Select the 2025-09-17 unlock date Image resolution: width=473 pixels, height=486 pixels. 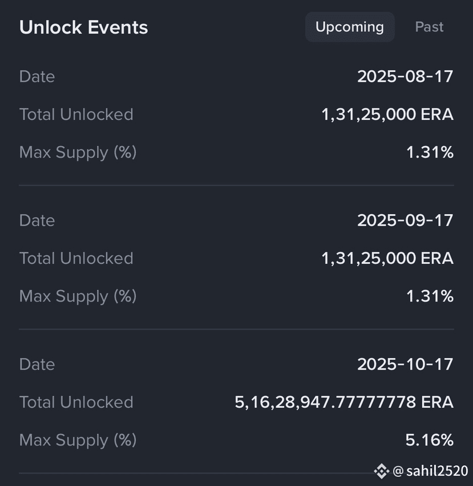(405, 220)
